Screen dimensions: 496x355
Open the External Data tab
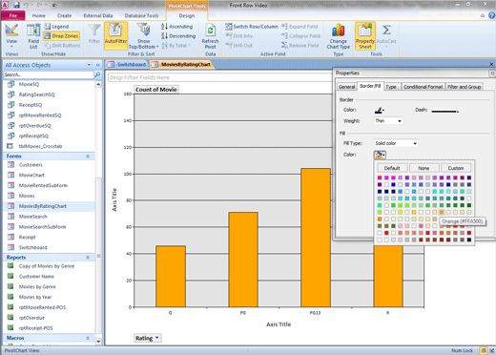[x=98, y=15]
